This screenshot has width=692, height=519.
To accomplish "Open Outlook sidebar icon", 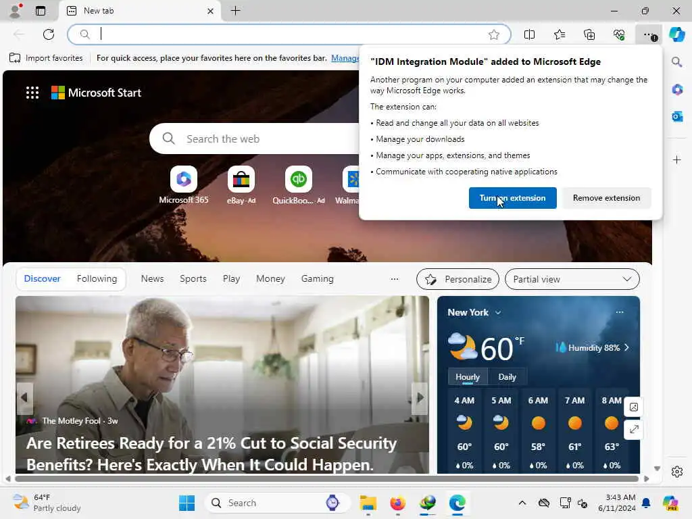I will click(x=677, y=116).
